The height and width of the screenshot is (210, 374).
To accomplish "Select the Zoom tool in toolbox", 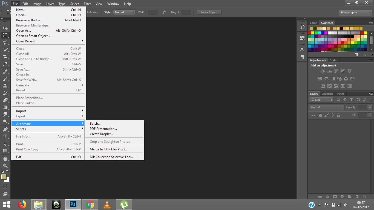I will click(5, 166).
